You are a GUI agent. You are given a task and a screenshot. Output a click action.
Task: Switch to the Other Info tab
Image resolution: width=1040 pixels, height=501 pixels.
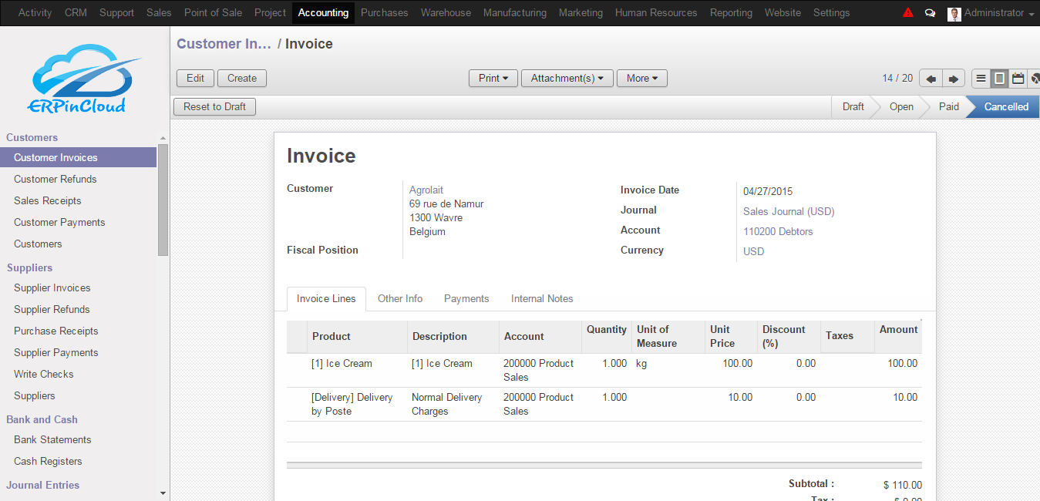pos(400,299)
